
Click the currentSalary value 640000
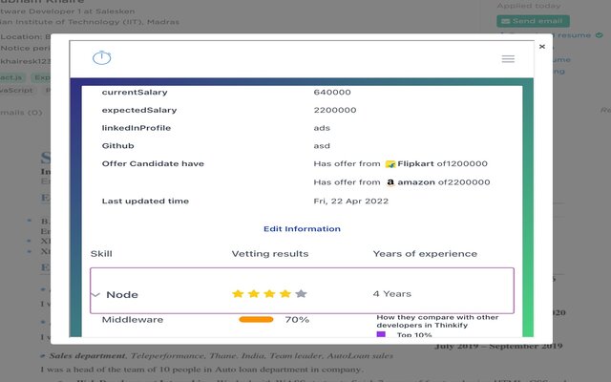pyautogui.click(x=332, y=93)
